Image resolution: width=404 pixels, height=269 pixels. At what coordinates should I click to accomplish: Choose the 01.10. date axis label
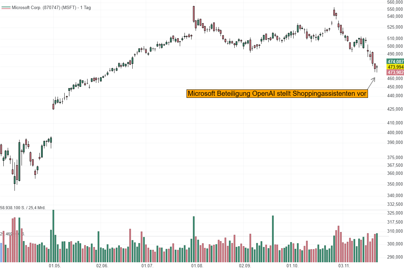tap(293, 266)
